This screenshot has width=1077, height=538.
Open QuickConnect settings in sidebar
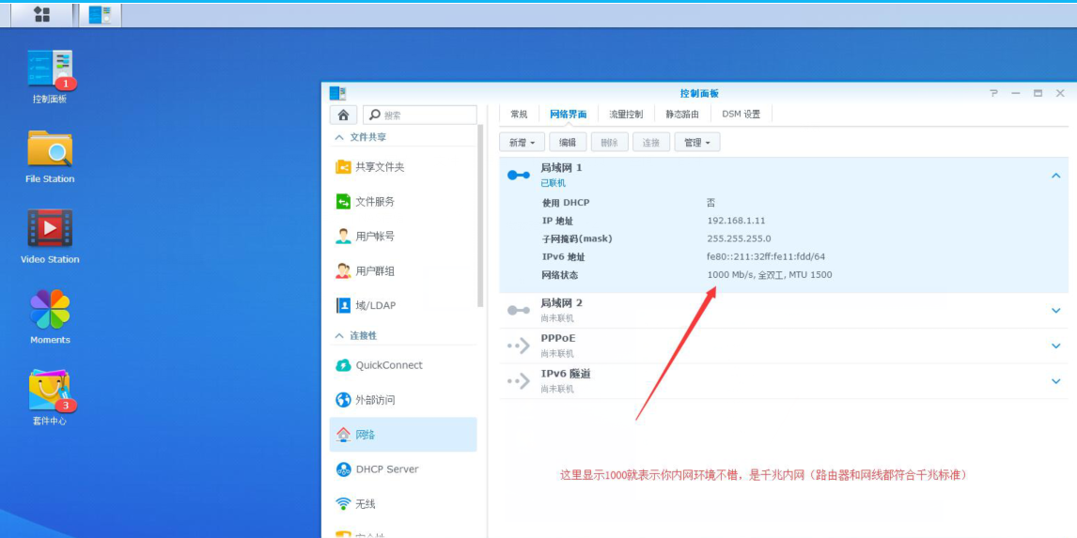[x=388, y=365]
